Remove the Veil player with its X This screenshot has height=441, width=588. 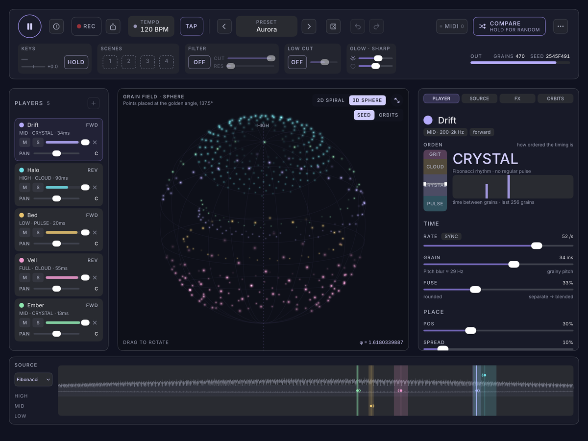coord(95,278)
